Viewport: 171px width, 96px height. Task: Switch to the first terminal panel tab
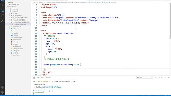34,77
